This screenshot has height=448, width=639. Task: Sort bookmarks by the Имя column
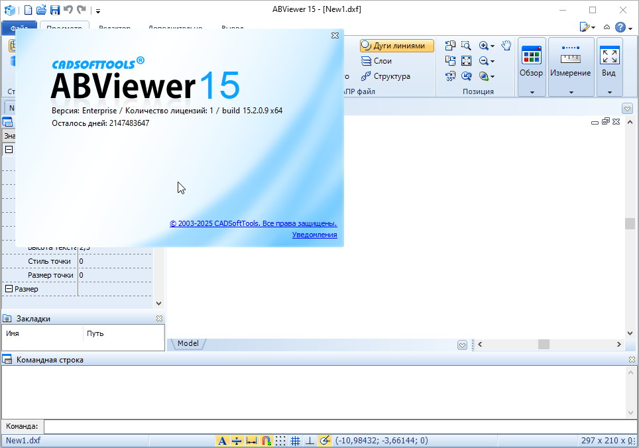click(42, 333)
